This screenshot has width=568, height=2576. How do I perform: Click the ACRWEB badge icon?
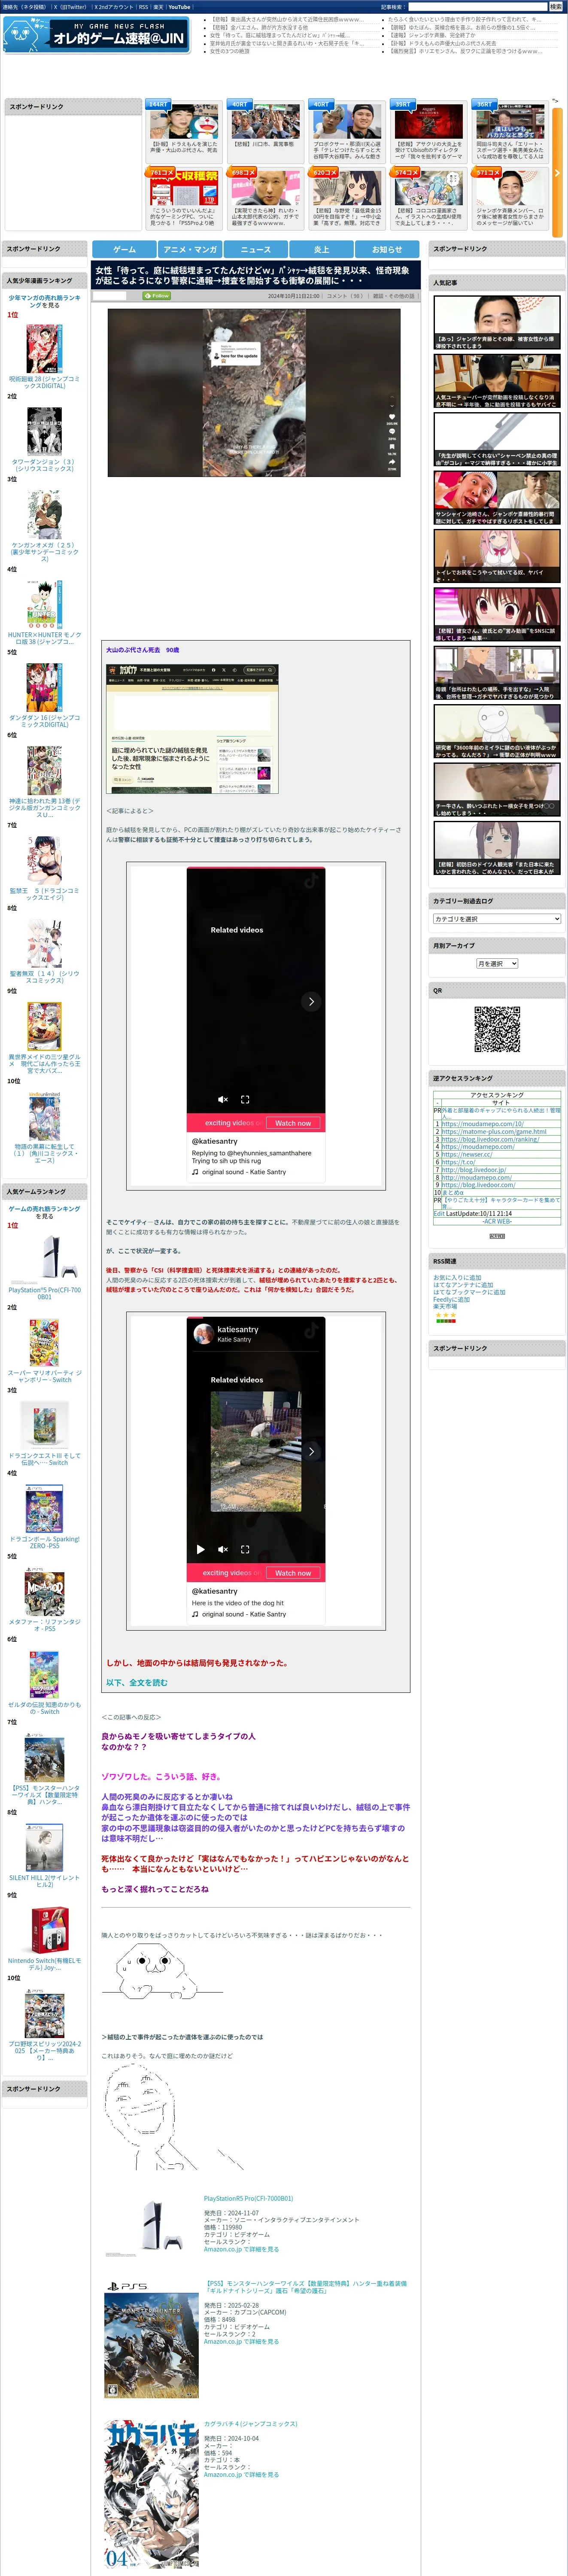(x=497, y=1236)
